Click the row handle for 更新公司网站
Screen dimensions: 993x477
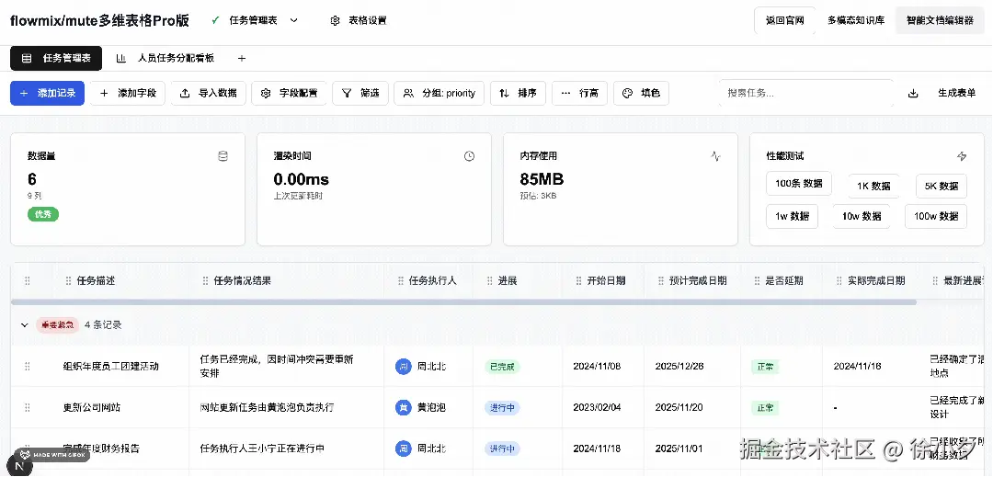tap(28, 407)
